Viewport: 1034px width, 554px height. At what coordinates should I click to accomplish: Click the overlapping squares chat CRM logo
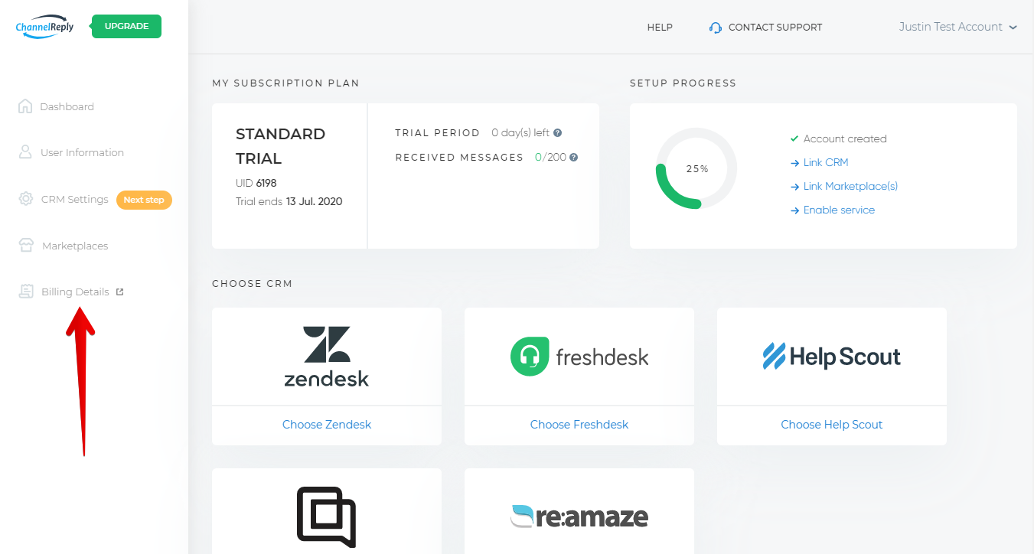[327, 517]
